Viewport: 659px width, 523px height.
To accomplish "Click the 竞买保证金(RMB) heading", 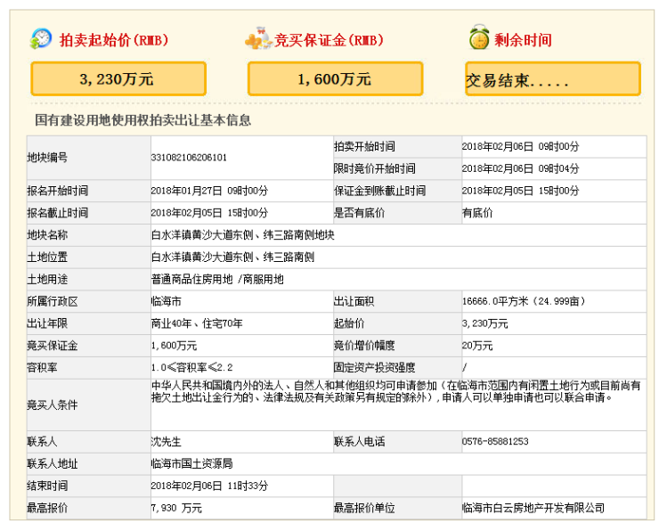I will coord(329,40).
